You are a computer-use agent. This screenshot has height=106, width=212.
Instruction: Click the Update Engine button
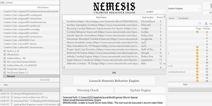click(140, 90)
